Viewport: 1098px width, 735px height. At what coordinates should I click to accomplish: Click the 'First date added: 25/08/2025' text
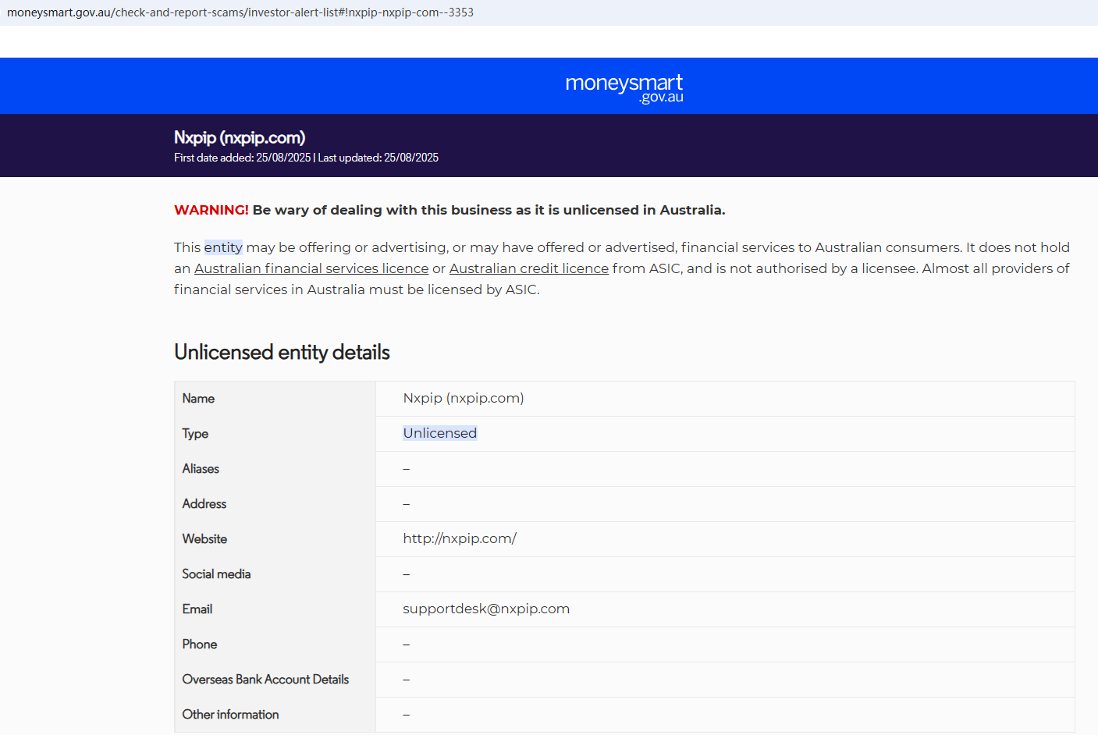243,158
